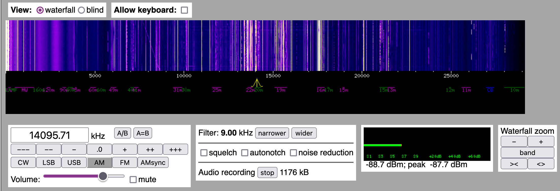Enable the autonotch option

244,153
